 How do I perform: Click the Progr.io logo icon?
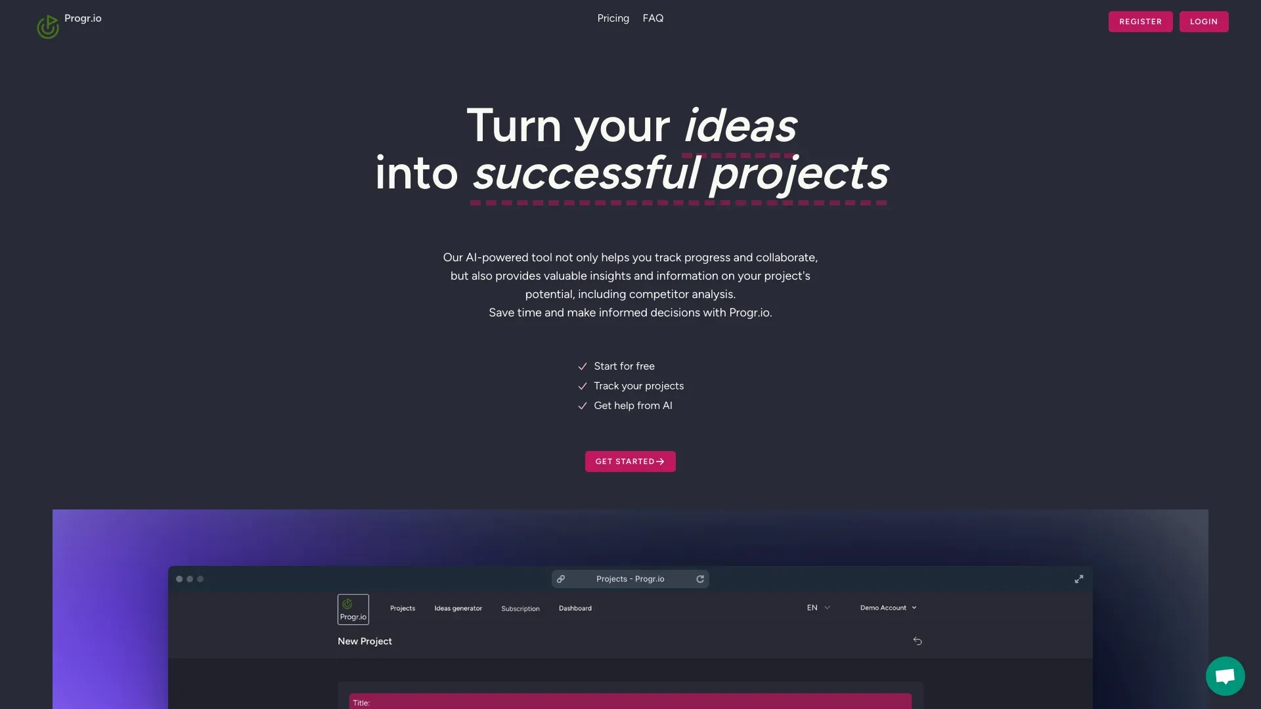tap(48, 26)
